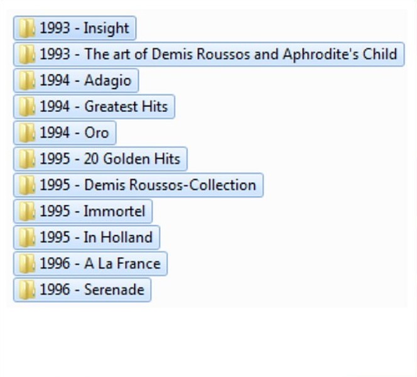Click the "1995 - In Holland" label text
Image resolution: width=417 pixels, height=377 pixels.
click(96, 238)
